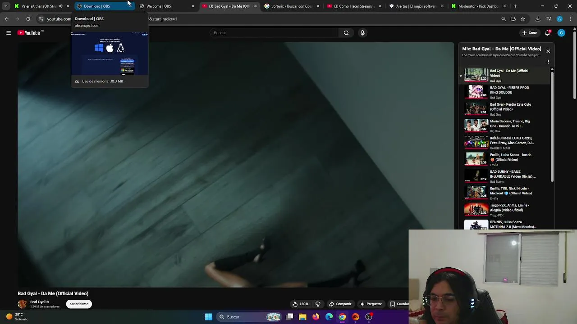Reload the page with the refresh icon
577x324 pixels.
click(28, 19)
